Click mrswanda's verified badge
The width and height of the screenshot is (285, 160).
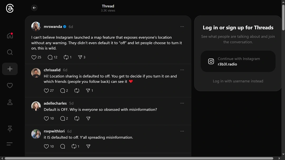65,27
